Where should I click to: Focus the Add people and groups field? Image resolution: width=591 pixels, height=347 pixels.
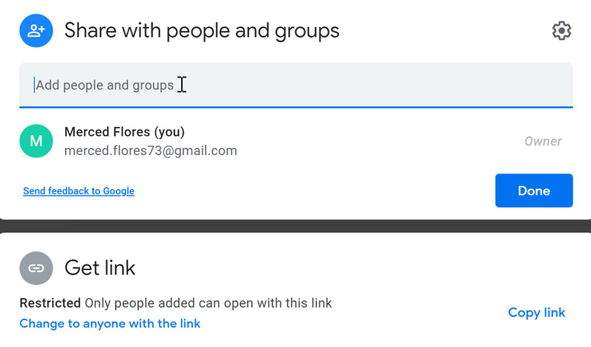click(295, 85)
